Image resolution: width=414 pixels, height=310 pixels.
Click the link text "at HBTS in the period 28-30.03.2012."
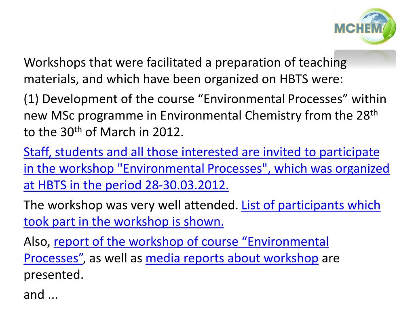pos(126,185)
